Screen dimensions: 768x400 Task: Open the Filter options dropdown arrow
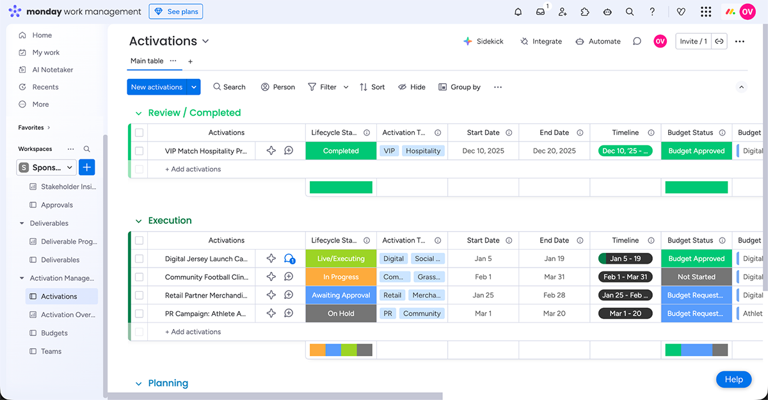346,87
